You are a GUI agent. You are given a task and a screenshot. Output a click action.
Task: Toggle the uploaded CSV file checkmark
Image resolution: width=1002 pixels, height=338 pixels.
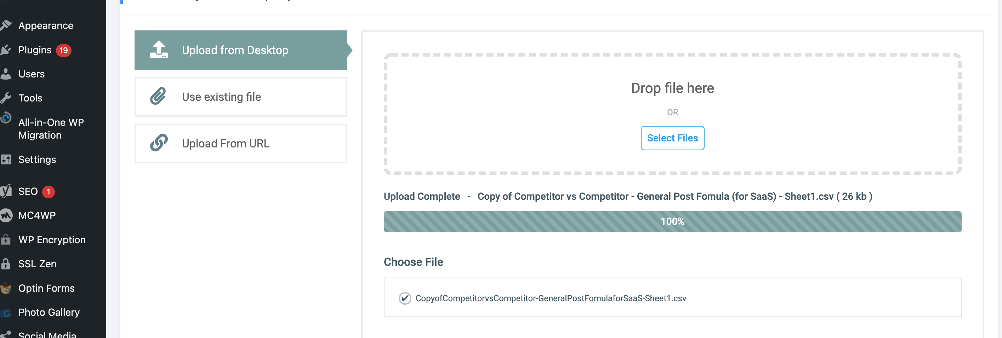click(405, 298)
